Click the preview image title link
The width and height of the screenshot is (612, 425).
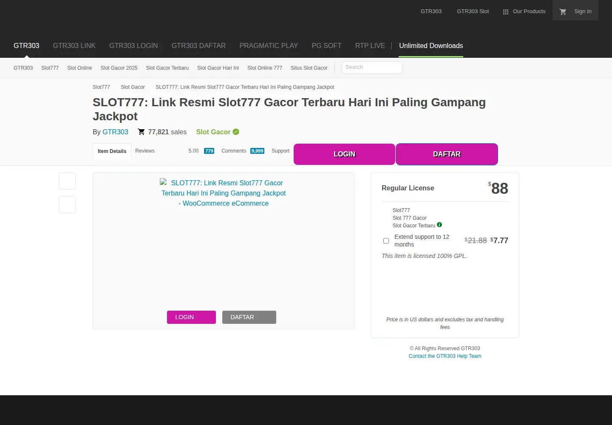(224, 193)
